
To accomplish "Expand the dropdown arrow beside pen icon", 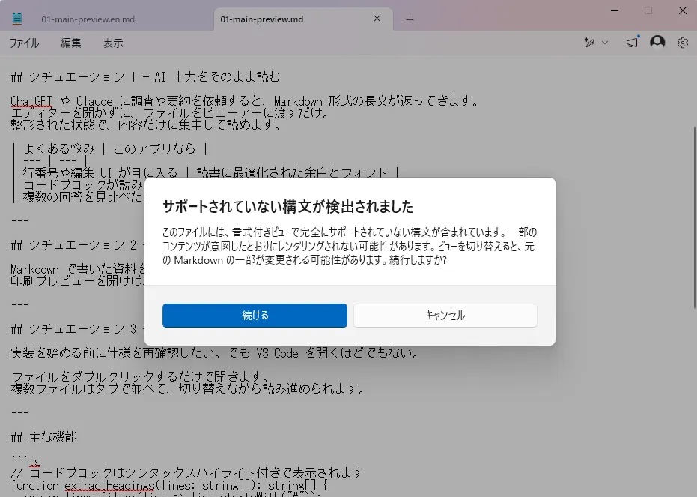I will pos(605,43).
